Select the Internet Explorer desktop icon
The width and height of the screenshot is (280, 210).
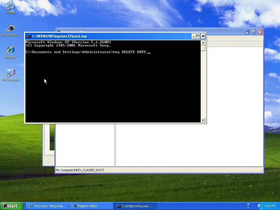pos(10,52)
